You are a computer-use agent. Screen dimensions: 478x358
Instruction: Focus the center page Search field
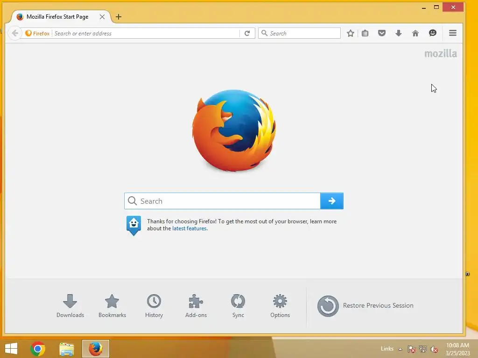tap(222, 201)
